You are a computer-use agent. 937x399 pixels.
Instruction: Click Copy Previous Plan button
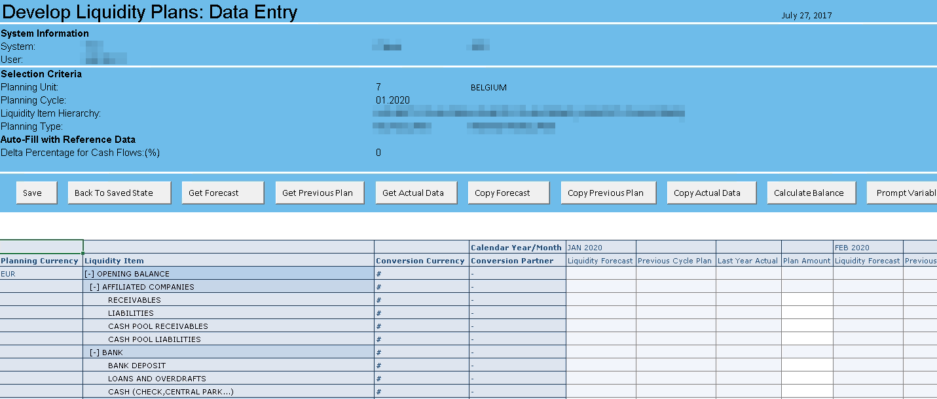(x=605, y=193)
